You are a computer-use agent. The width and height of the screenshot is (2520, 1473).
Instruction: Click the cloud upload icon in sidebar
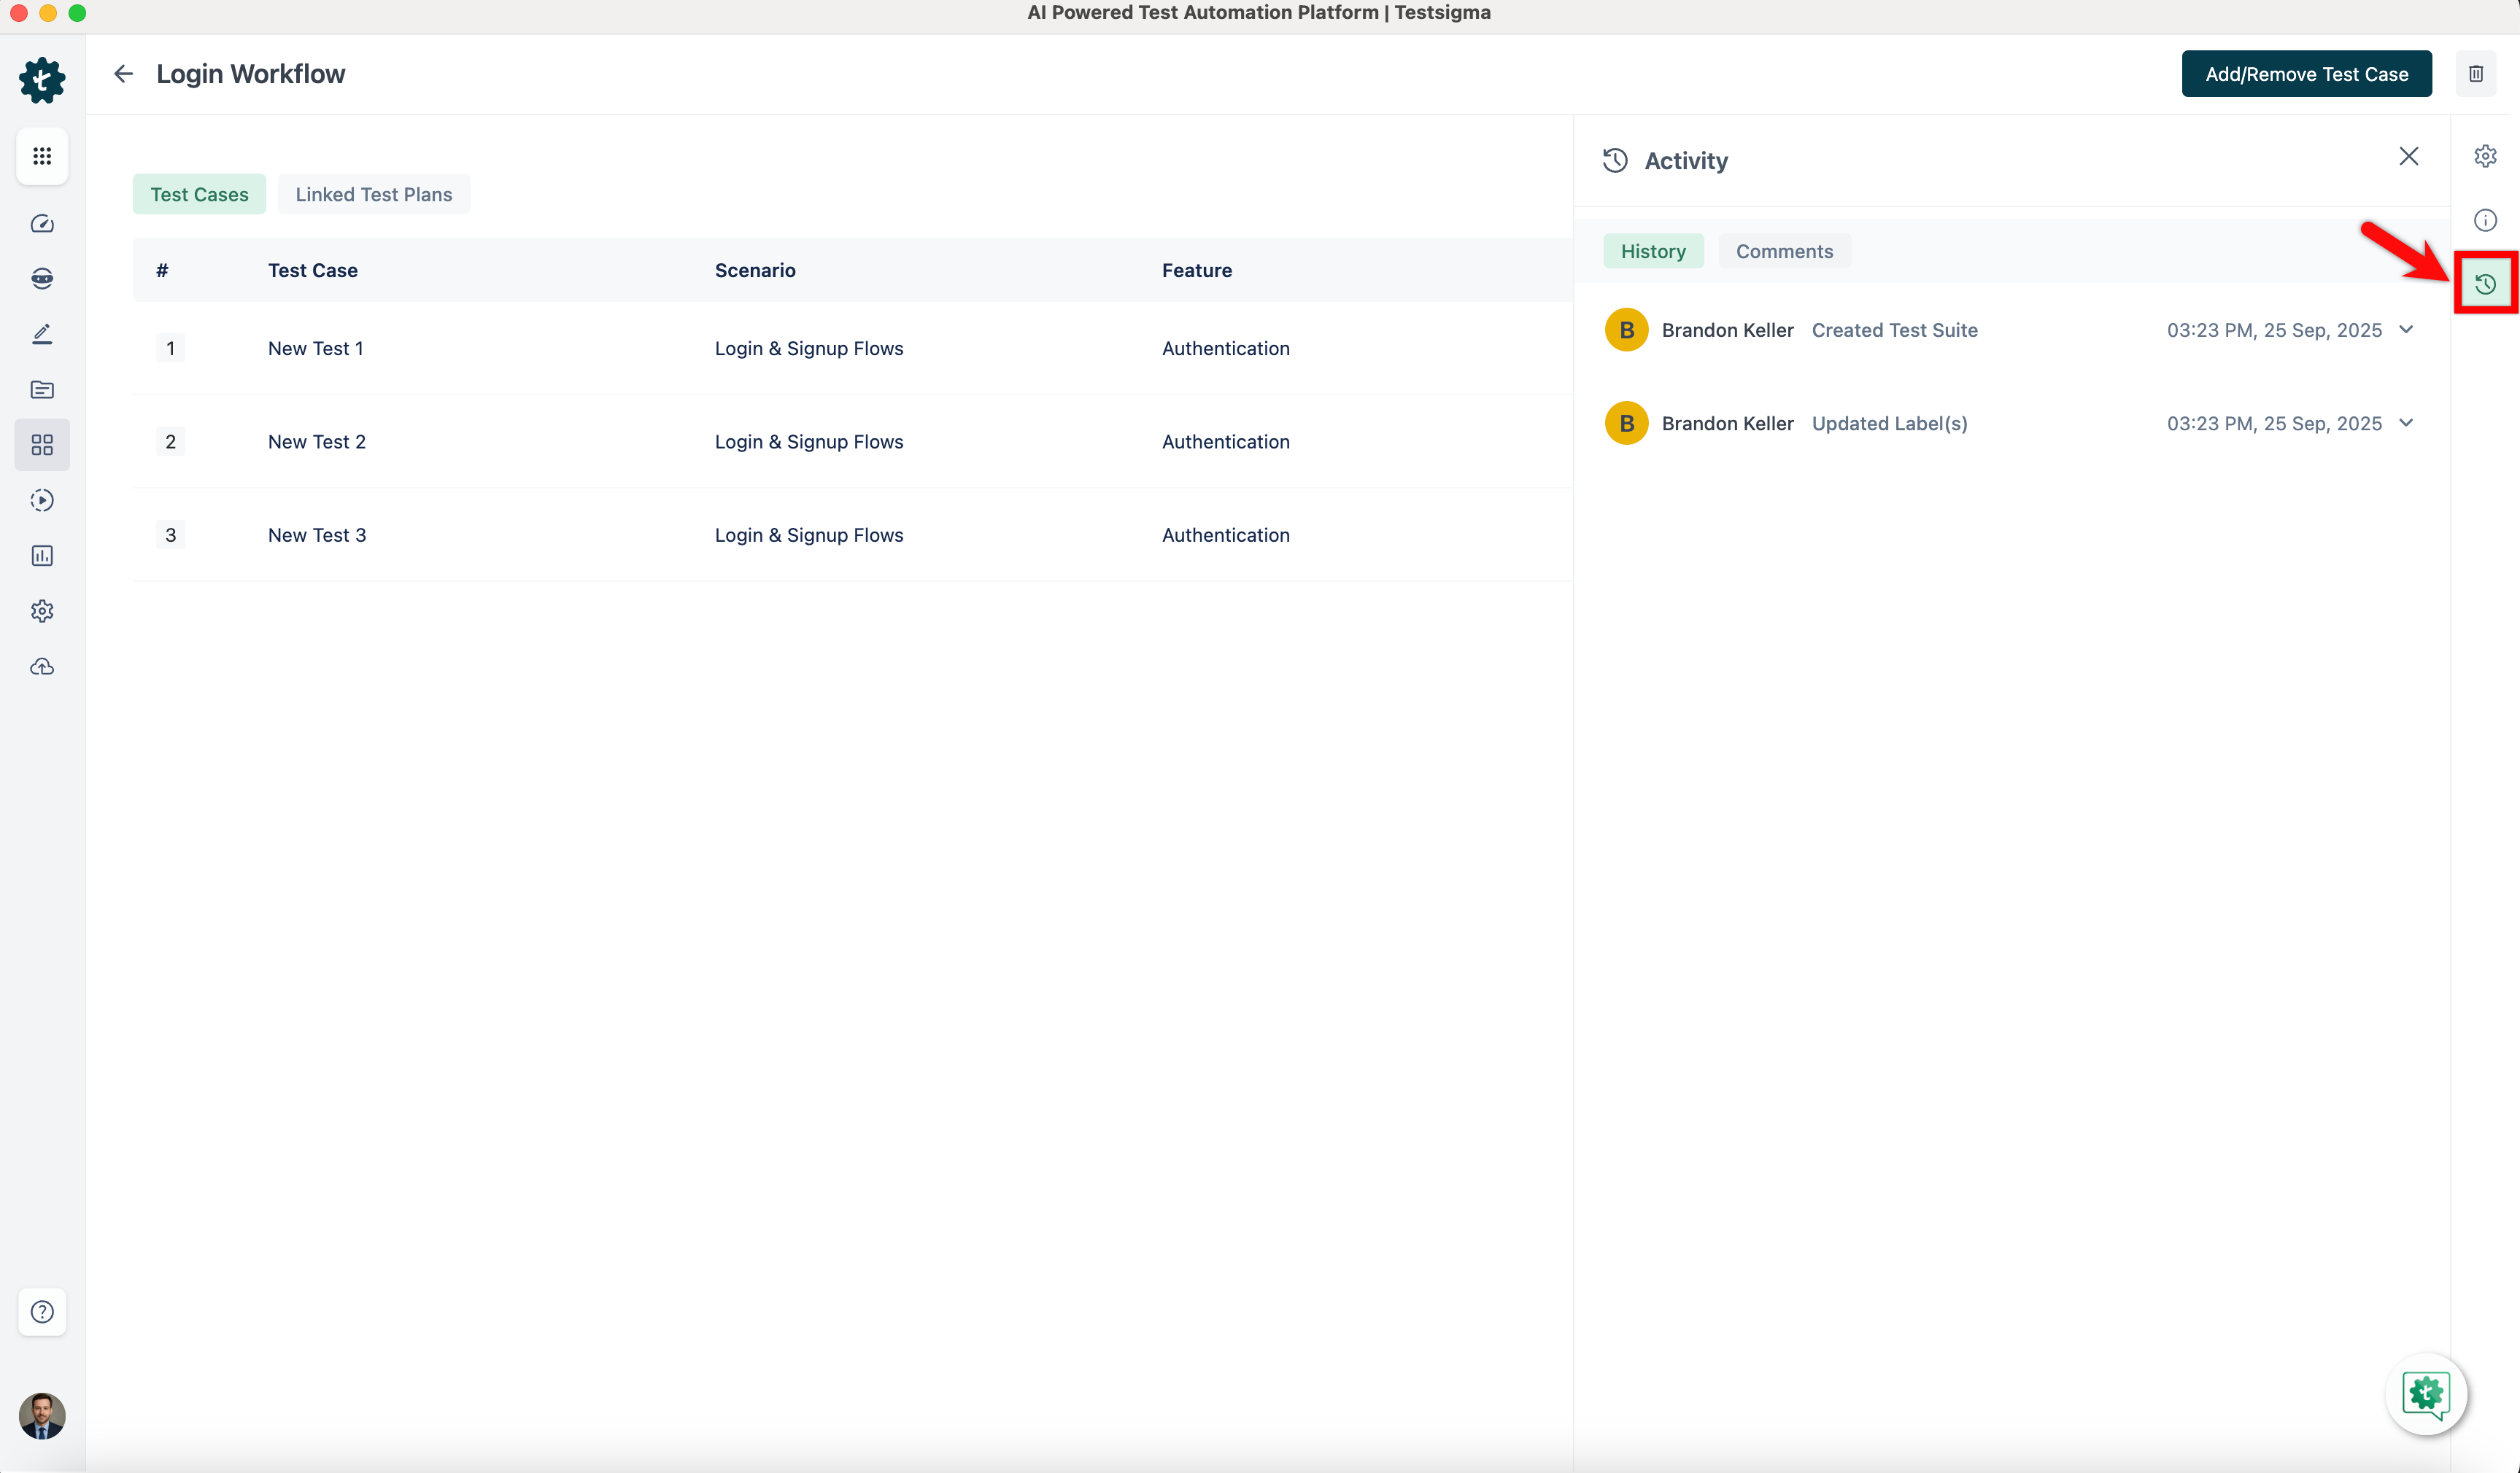click(x=42, y=666)
